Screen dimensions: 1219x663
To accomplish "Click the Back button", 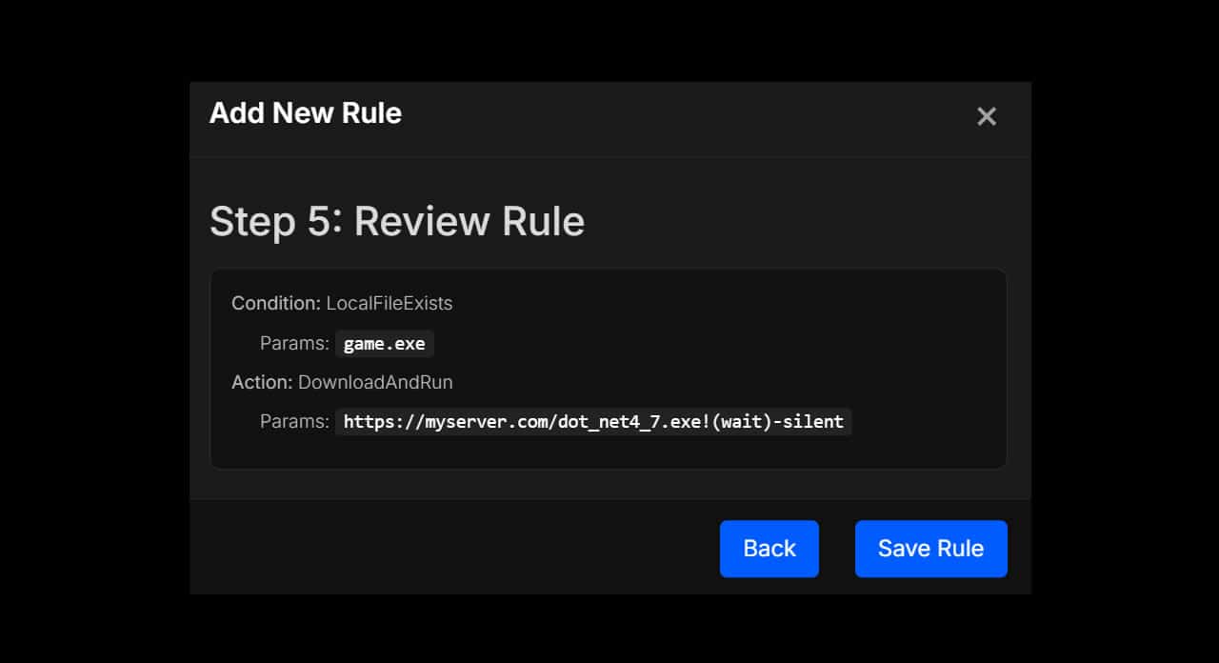I will pos(769,549).
